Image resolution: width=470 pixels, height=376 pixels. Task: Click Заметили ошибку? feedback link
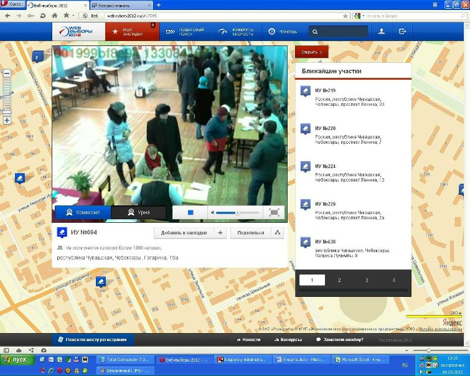[340, 340]
